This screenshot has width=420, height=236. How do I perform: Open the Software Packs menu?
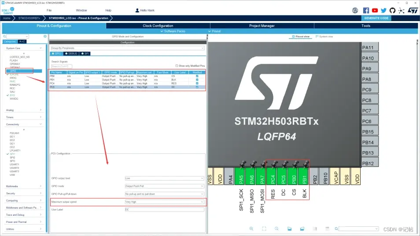pyautogui.click(x=173, y=31)
